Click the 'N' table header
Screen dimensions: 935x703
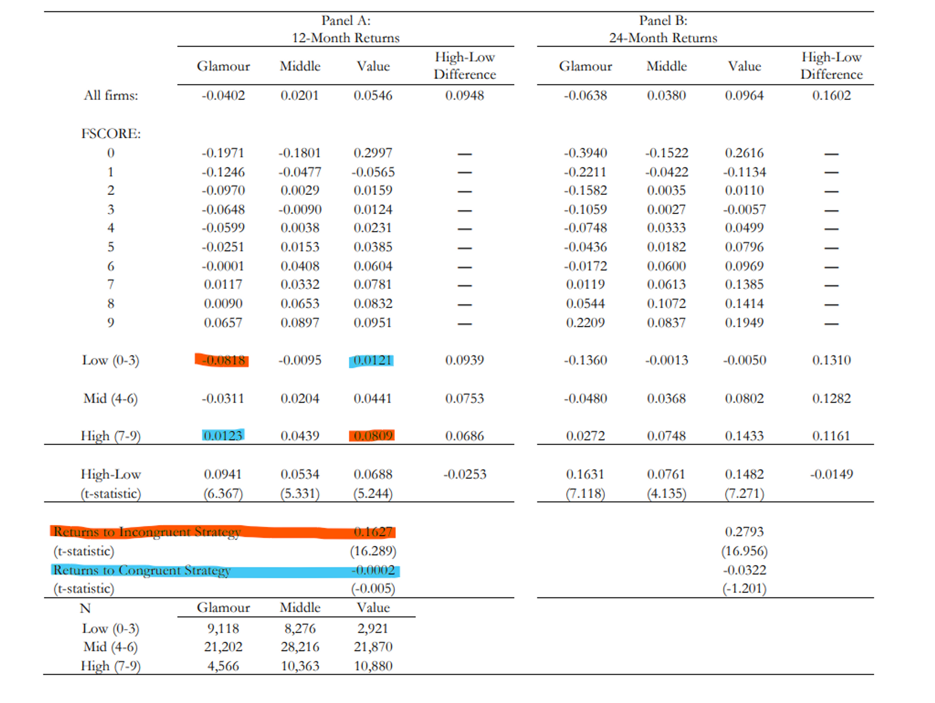(85, 608)
